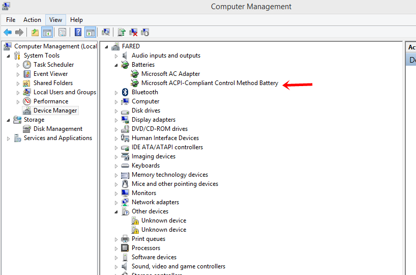Screen dimensions: 416x275
Task: Click the Back arrow toolbar icon
Action: (x=8, y=33)
